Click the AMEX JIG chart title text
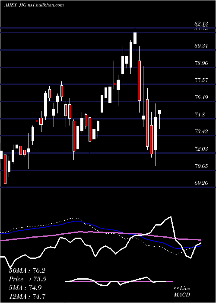This screenshot has height=303, width=216. [x=34, y=5]
